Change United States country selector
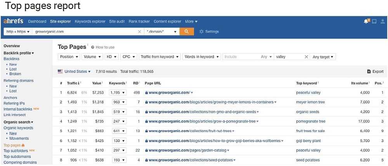The height and width of the screenshot is (166, 388). pyautogui.click(x=77, y=72)
